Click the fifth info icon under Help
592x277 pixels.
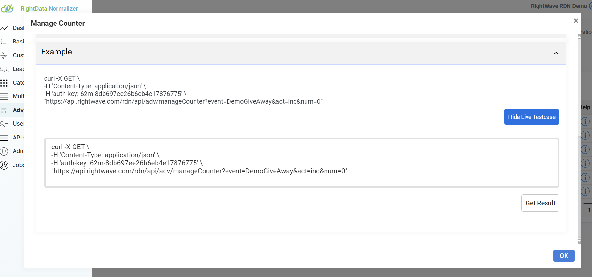point(585,177)
